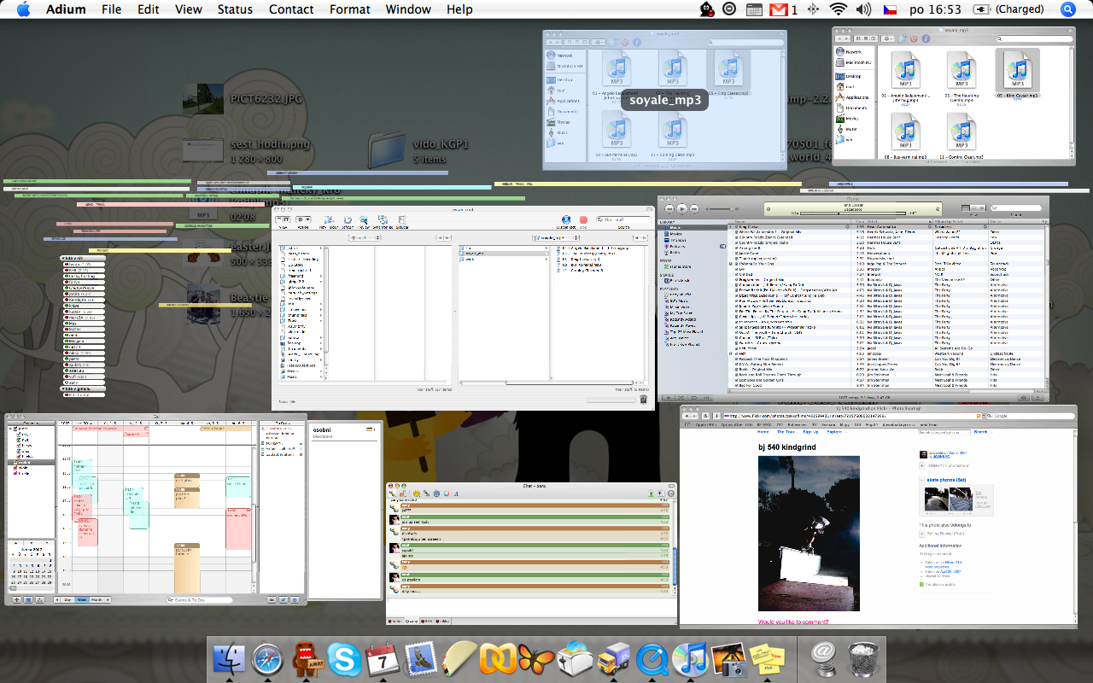Open the Contact menu
The height and width of the screenshot is (683, 1093).
(291, 9)
